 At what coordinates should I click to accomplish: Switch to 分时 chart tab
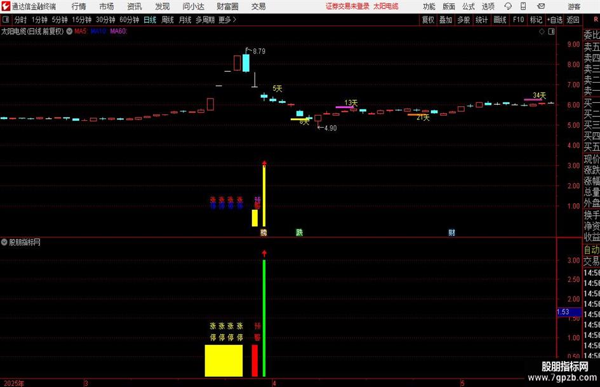tap(21, 20)
